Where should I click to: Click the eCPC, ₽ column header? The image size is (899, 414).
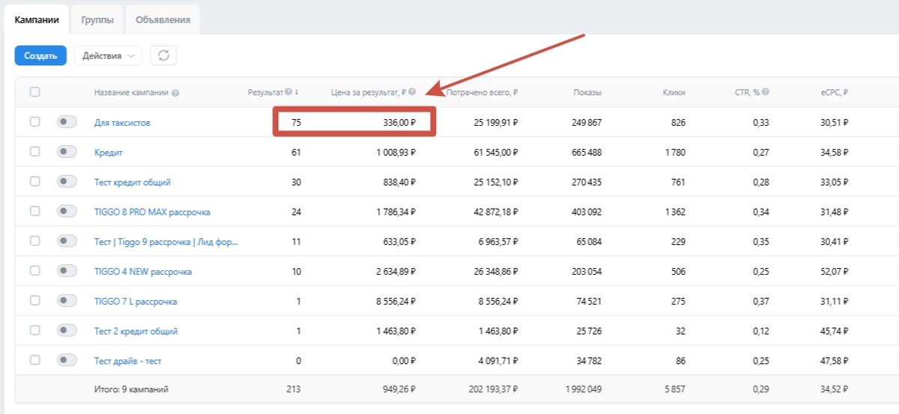tap(834, 93)
